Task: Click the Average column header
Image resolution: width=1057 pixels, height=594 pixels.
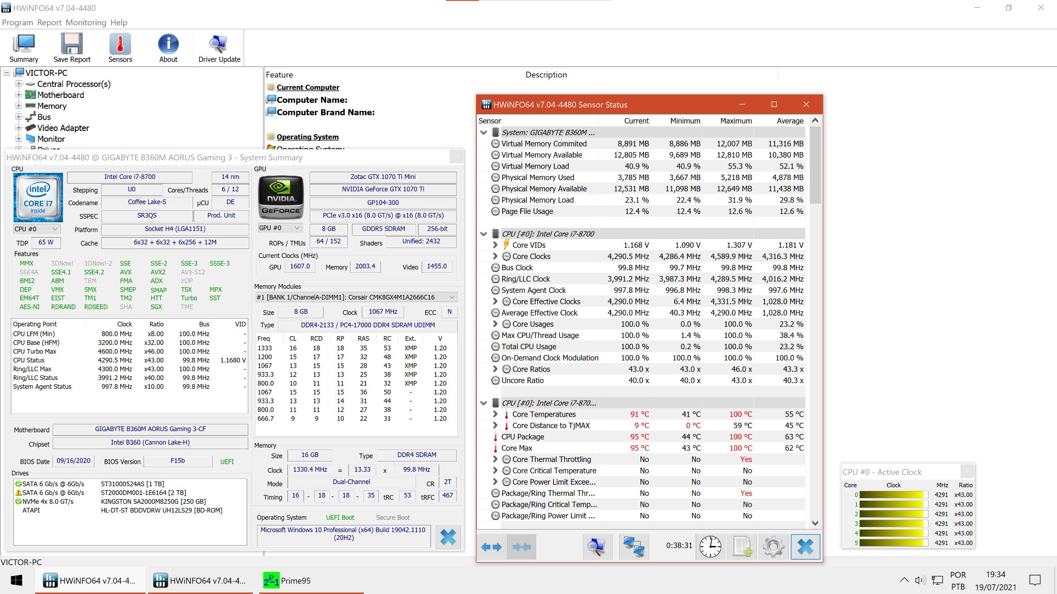Action: (780, 121)
